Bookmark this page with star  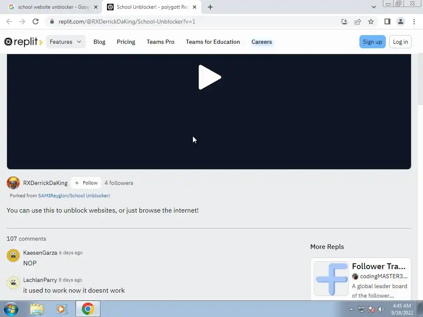click(x=371, y=21)
